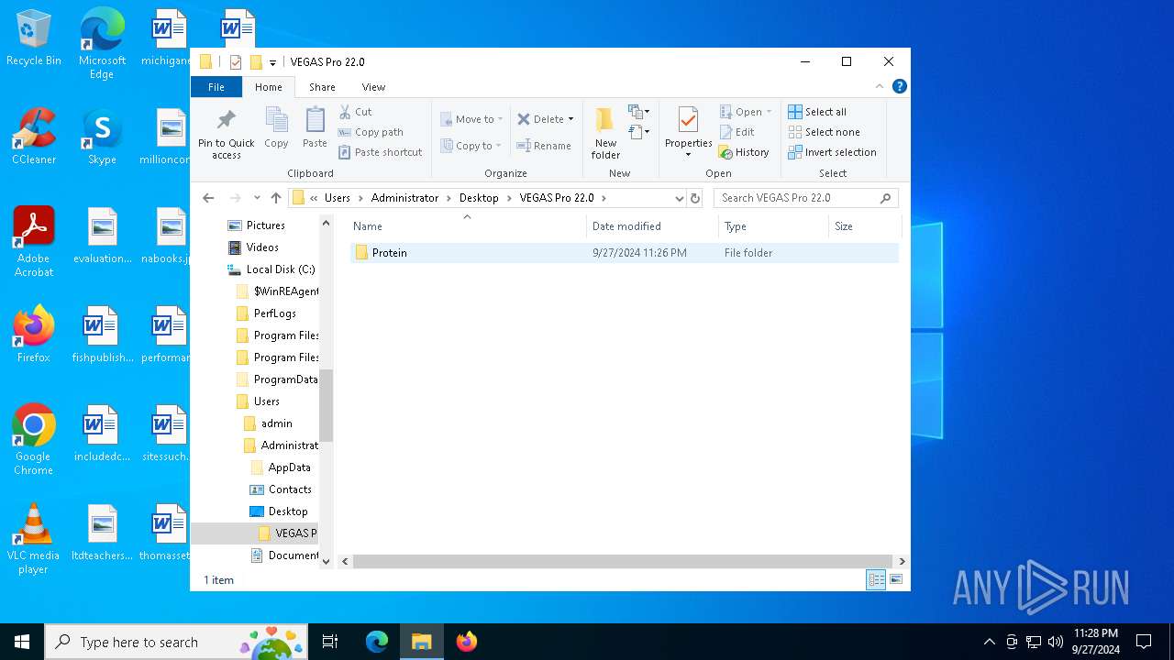The width and height of the screenshot is (1174, 660).
Task: Click the horizontal scrollbar in file list
Action: (623, 561)
